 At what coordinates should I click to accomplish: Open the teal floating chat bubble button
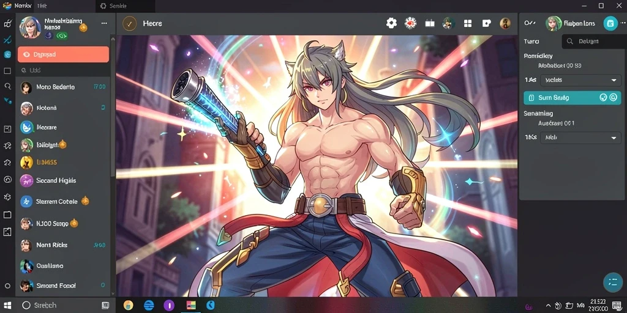[x=612, y=282]
